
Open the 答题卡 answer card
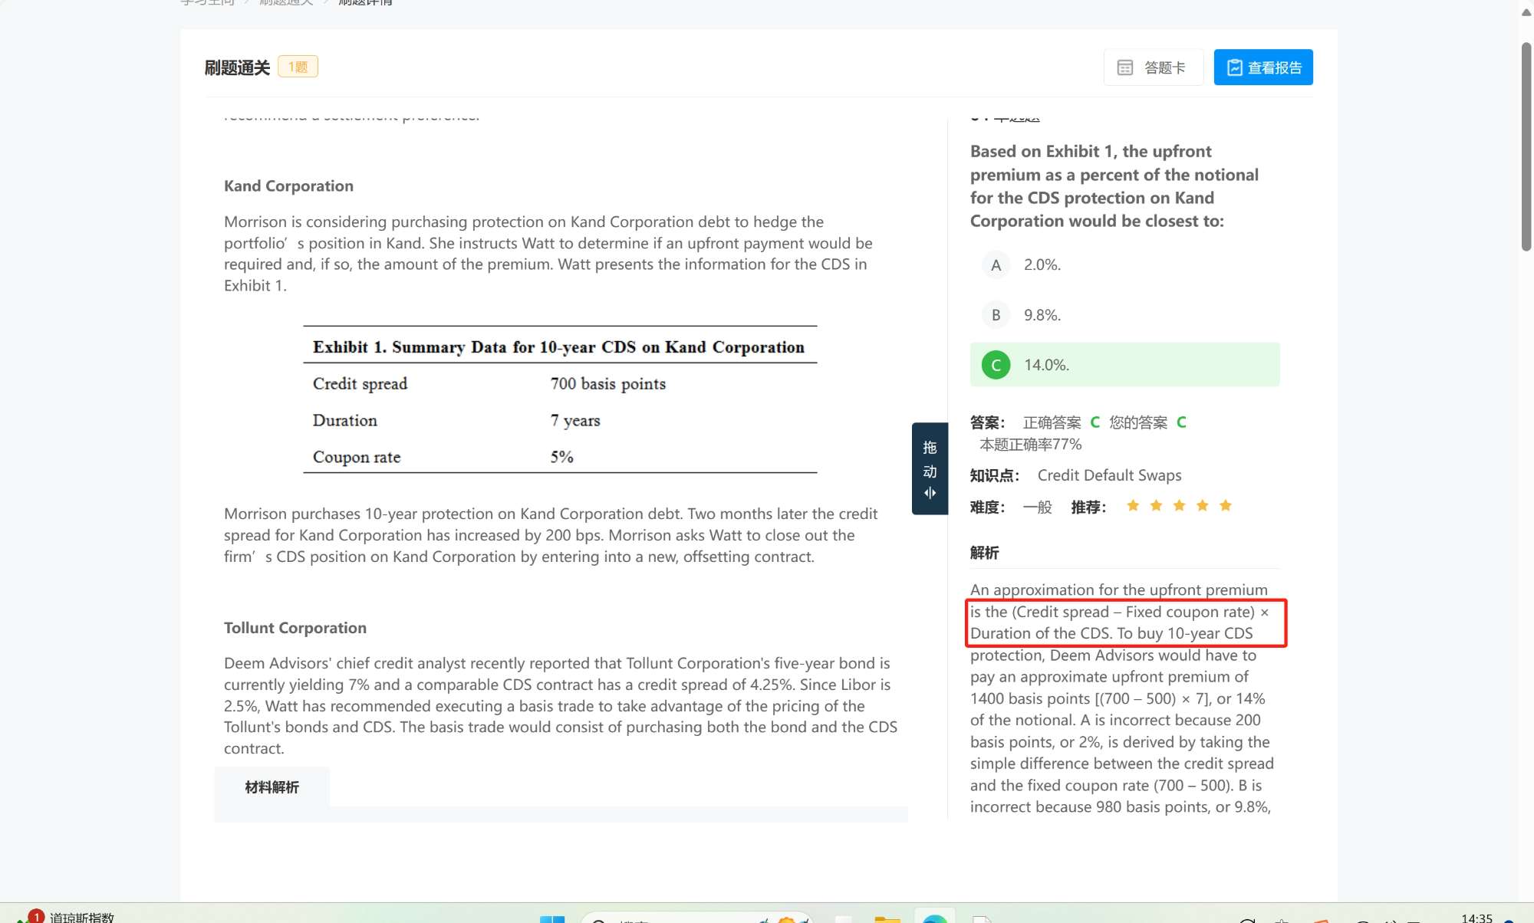(1153, 67)
